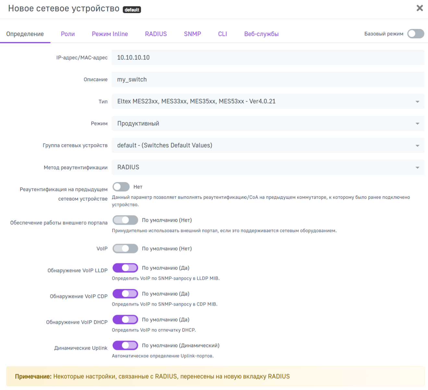Toggle the external portal enforcement switch
The height and width of the screenshot is (390, 428).
click(x=125, y=220)
